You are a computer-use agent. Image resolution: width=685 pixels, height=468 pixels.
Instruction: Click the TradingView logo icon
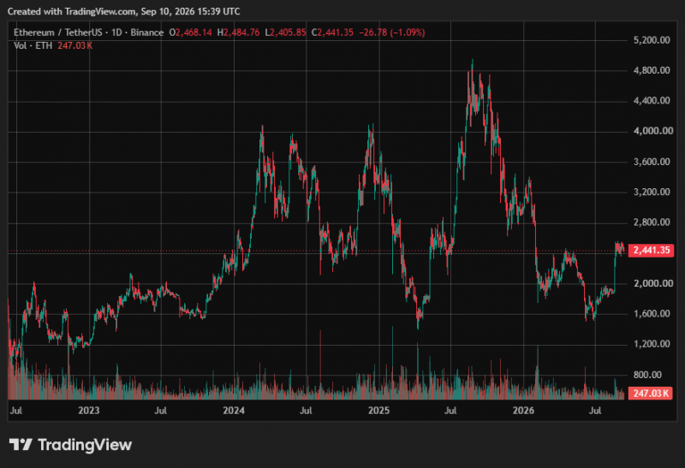[21, 444]
